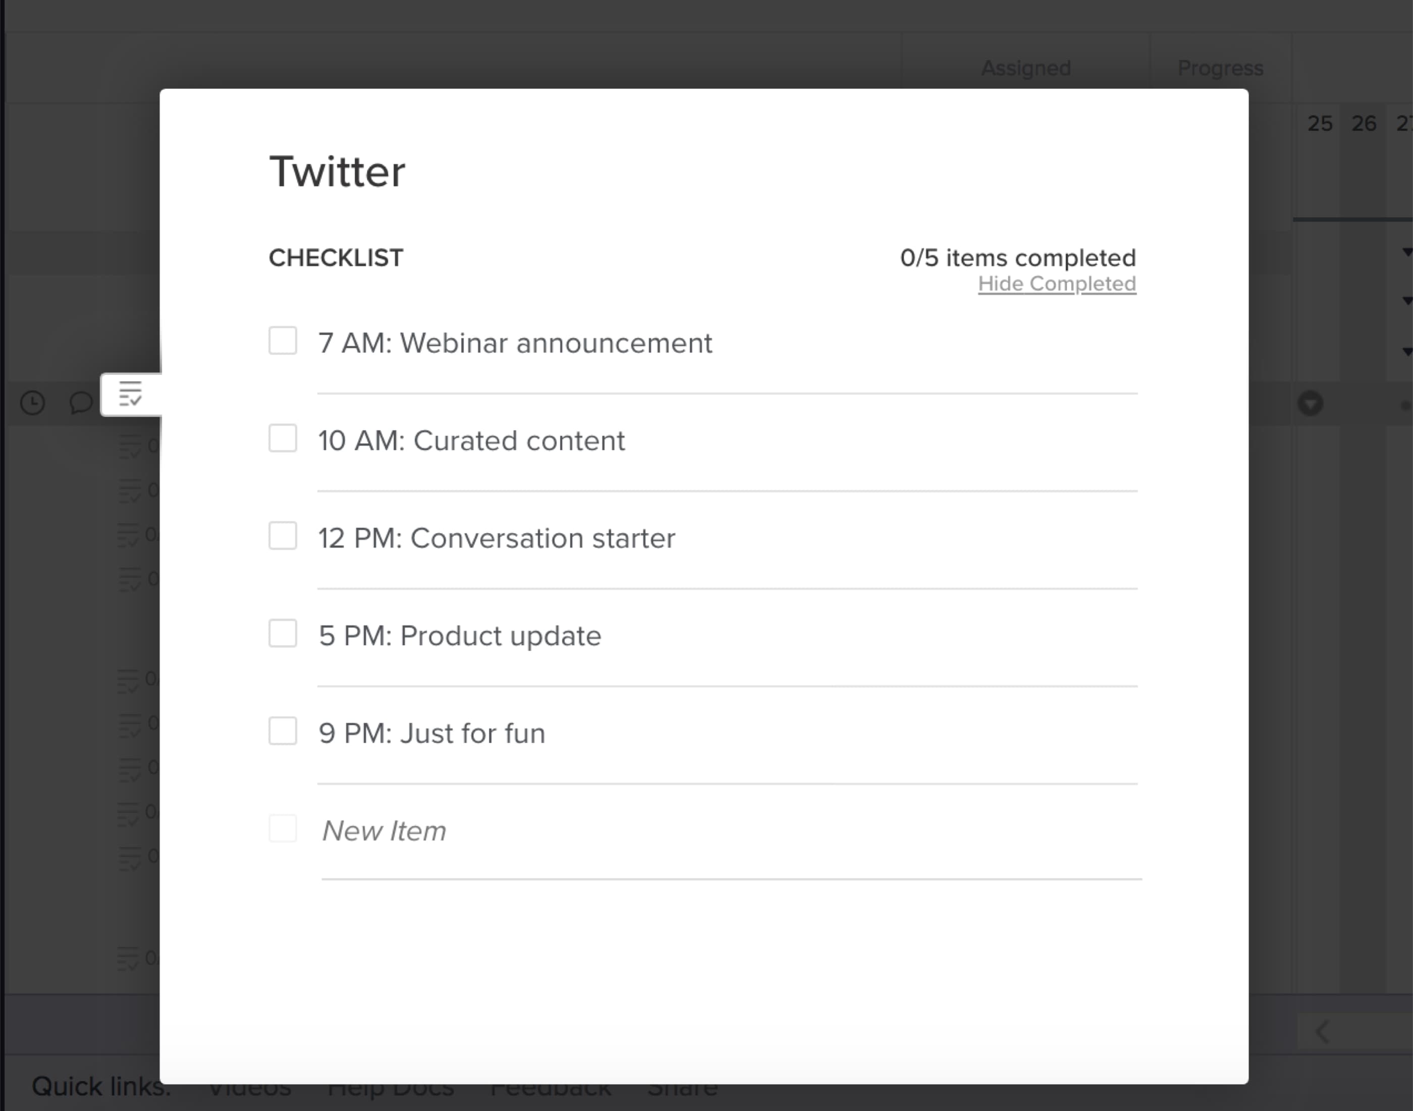Open comments via the speech bubble icon
1413x1111 pixels.
[x=80, y=403]
